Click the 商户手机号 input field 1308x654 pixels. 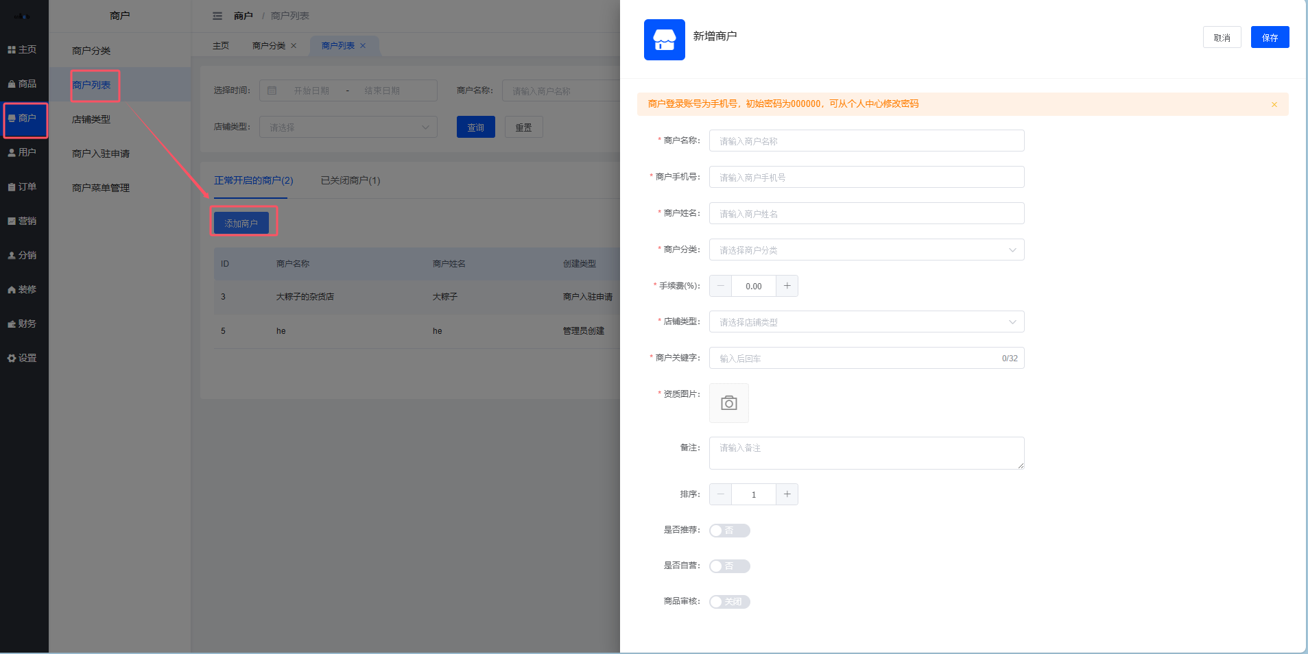[x=866, y=178]
